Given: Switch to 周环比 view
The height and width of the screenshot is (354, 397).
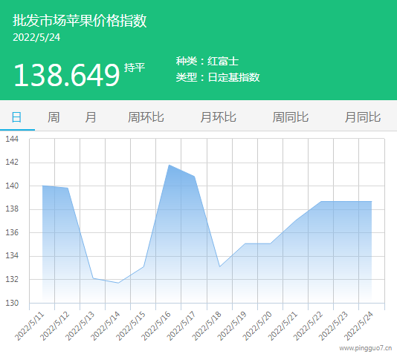Looking at the screenshot, I should (x=146, y=117).
